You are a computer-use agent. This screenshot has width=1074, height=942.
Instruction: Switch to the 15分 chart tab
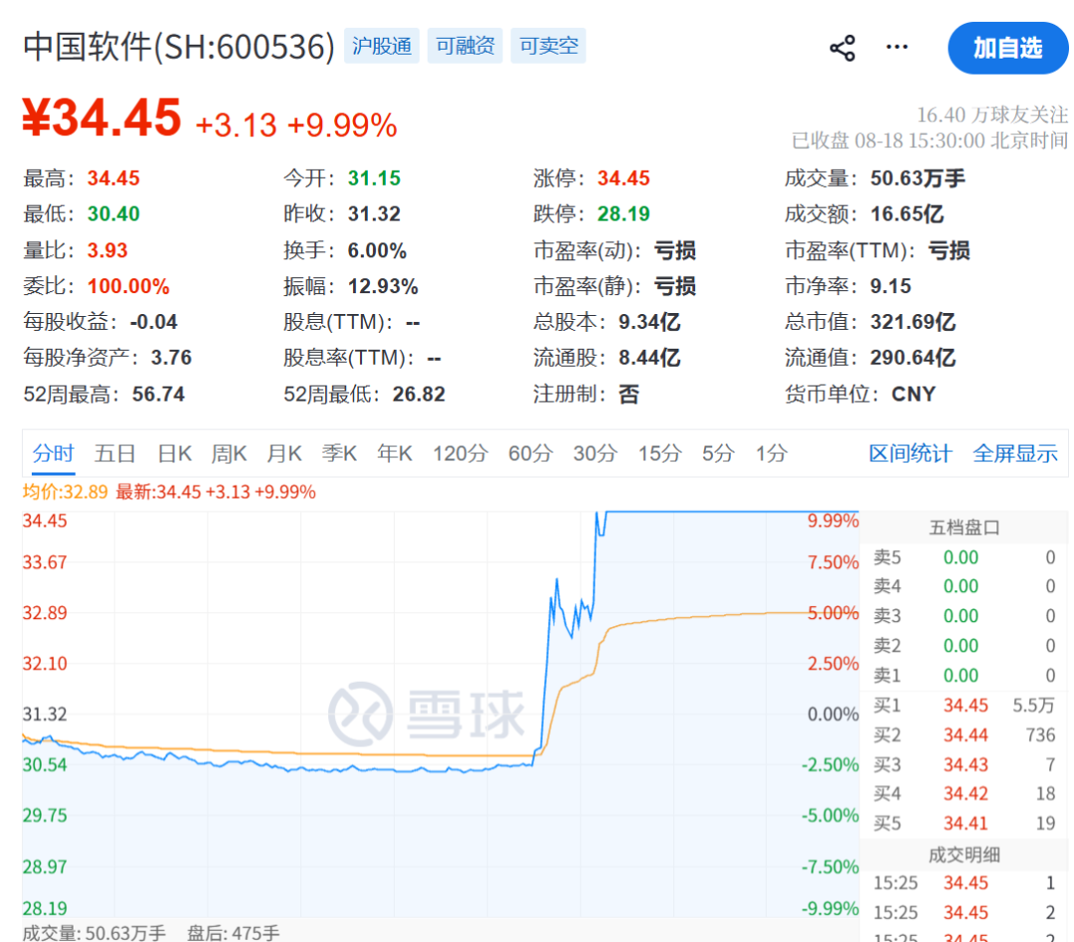click(659, 453)
